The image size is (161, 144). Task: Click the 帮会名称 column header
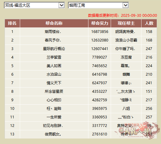[x=54, y=23]
